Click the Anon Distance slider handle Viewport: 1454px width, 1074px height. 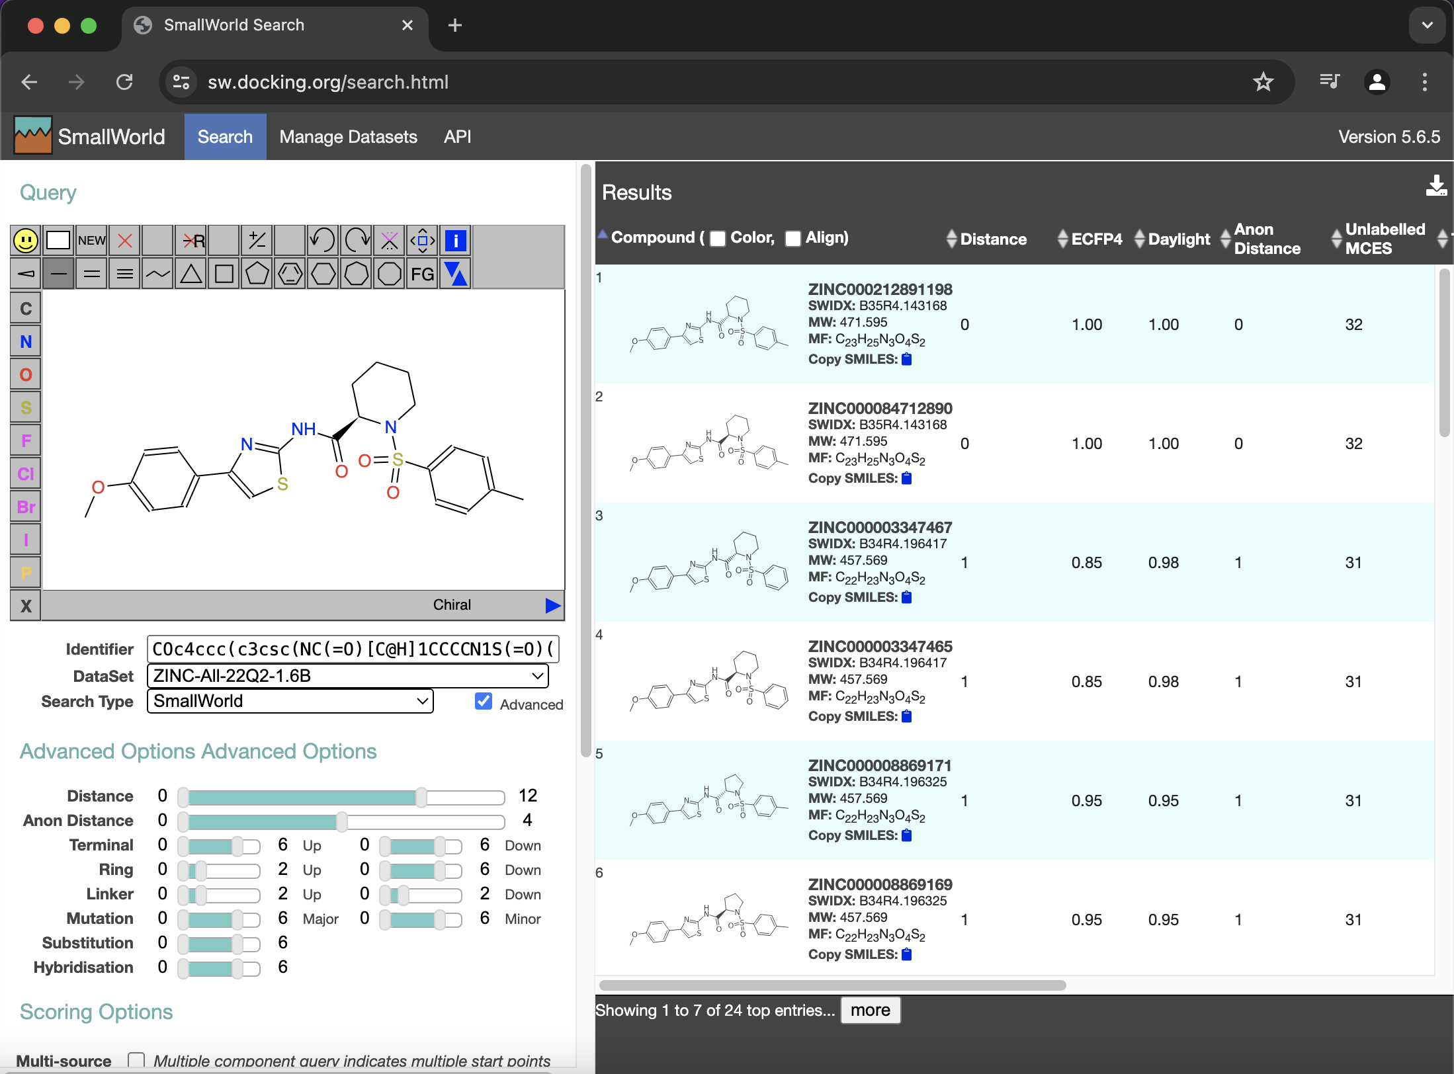[x=341, y=821]
